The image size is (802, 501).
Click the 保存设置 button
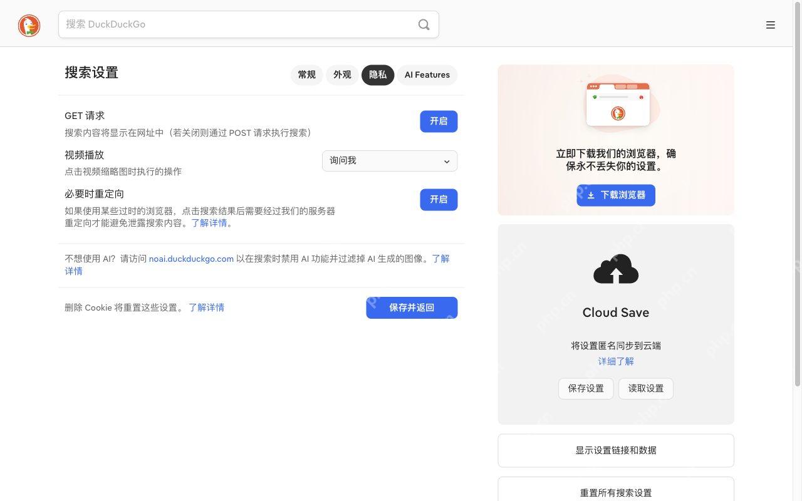pos(586,388)
